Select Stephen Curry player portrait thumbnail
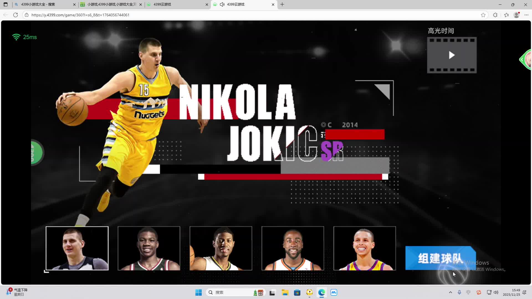 [x=365, y=248]
